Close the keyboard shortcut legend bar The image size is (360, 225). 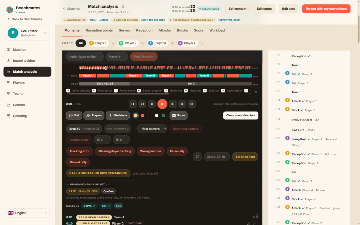click(x=256, y=92)
